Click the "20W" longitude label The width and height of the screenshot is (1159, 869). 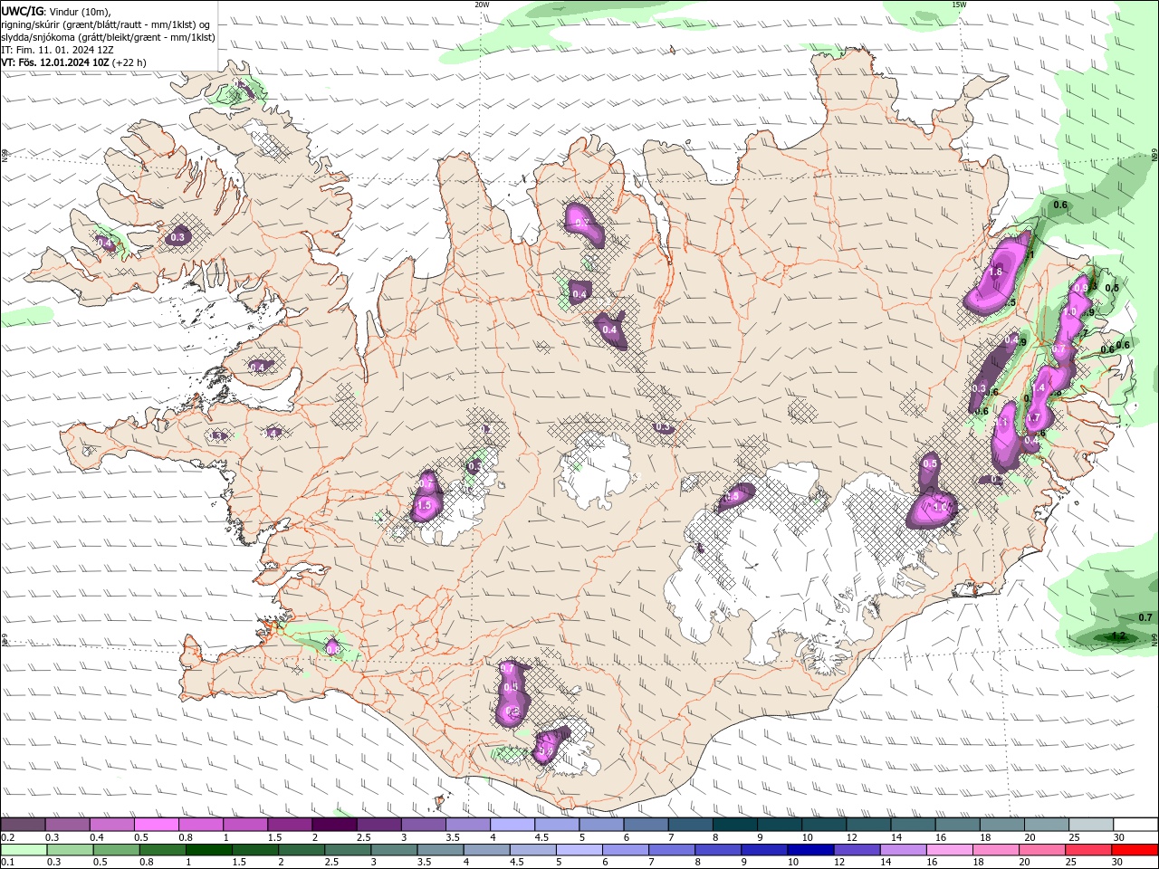click(x=482, y=5)
